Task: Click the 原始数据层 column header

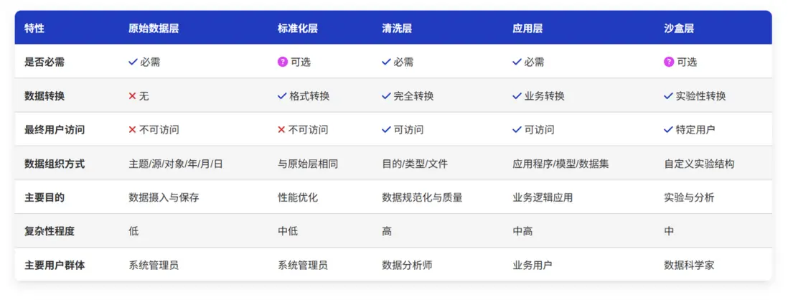Action: tap(154, 29)
